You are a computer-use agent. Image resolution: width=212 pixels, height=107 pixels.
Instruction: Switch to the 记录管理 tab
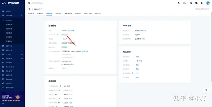pyautogui.click(x=31, y=14)
